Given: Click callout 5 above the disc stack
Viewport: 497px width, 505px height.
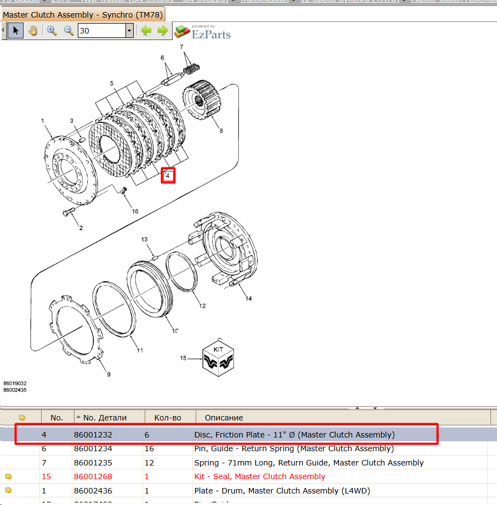Looking at the screenshot, I should pyautogui.click(x=112, y=83).
